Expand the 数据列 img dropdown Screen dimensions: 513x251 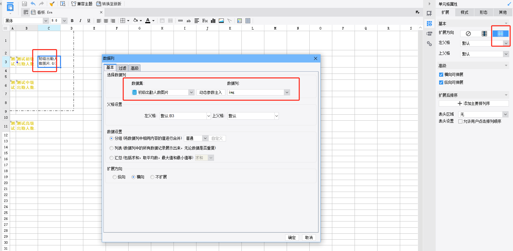[287, 92]
